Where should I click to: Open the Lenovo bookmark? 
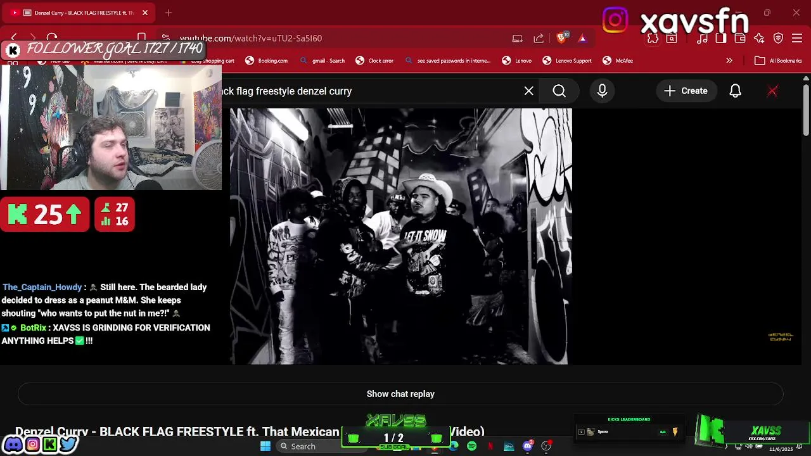click(x=517, y=61)
